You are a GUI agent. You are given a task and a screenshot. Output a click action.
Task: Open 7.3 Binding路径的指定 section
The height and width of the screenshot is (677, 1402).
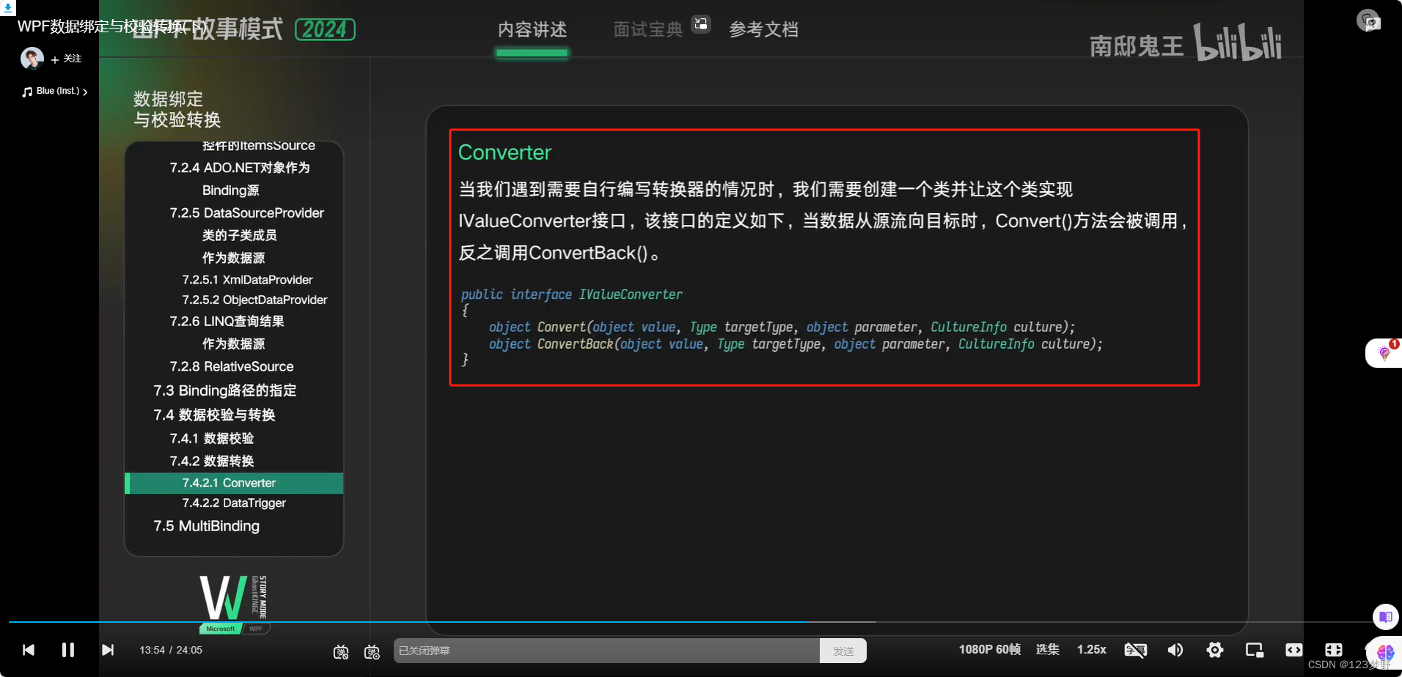[x=224, y=391]
